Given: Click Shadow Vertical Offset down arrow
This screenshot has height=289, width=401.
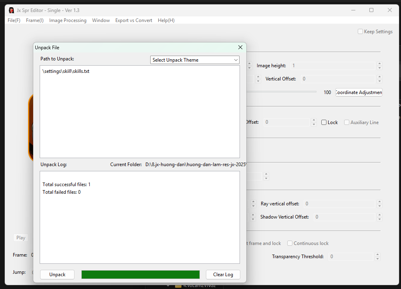Looking at the screenshot, I should [379, 219].
